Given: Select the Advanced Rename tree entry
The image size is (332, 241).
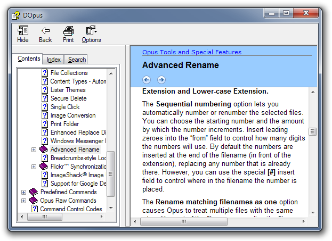Looking at the screenshot, I should (x=75, y=149).
